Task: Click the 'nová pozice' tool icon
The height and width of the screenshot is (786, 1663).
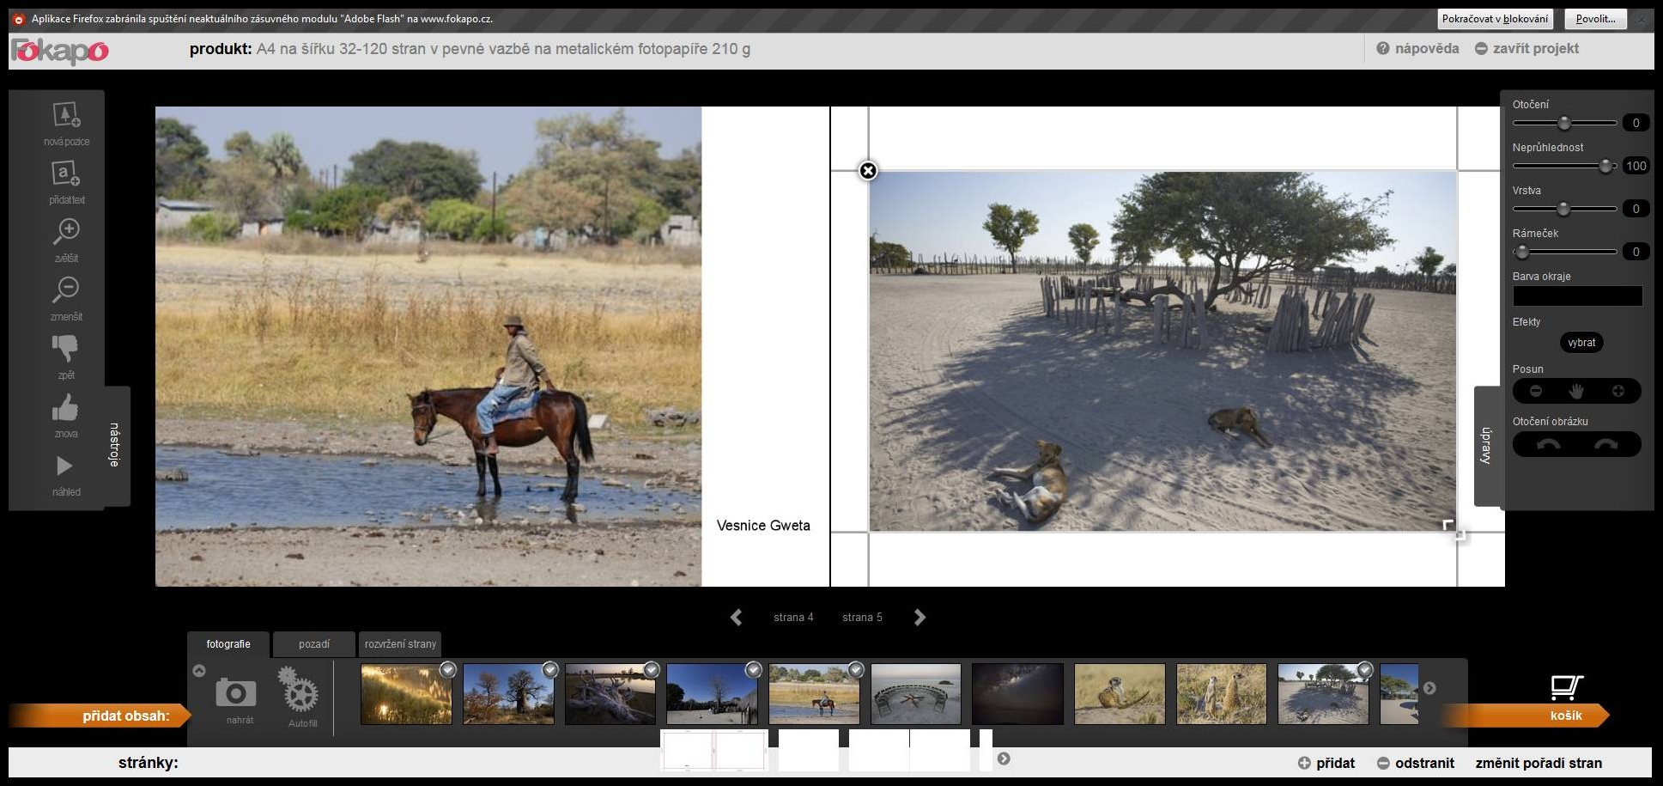Action: [x=66, y=115]
